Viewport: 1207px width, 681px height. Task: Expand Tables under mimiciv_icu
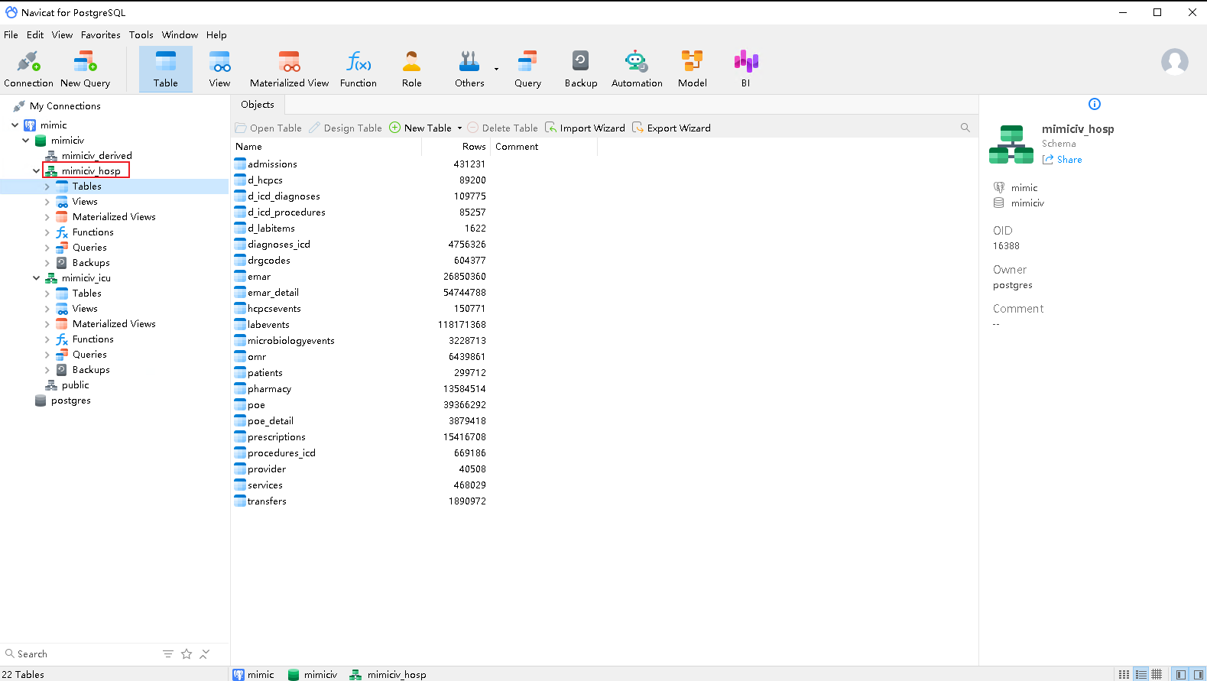click(47, 293)
